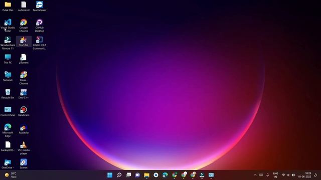Select the Microsoft Edge desktop shortcut
Screen dimensions: 321x180
point(8,130)
